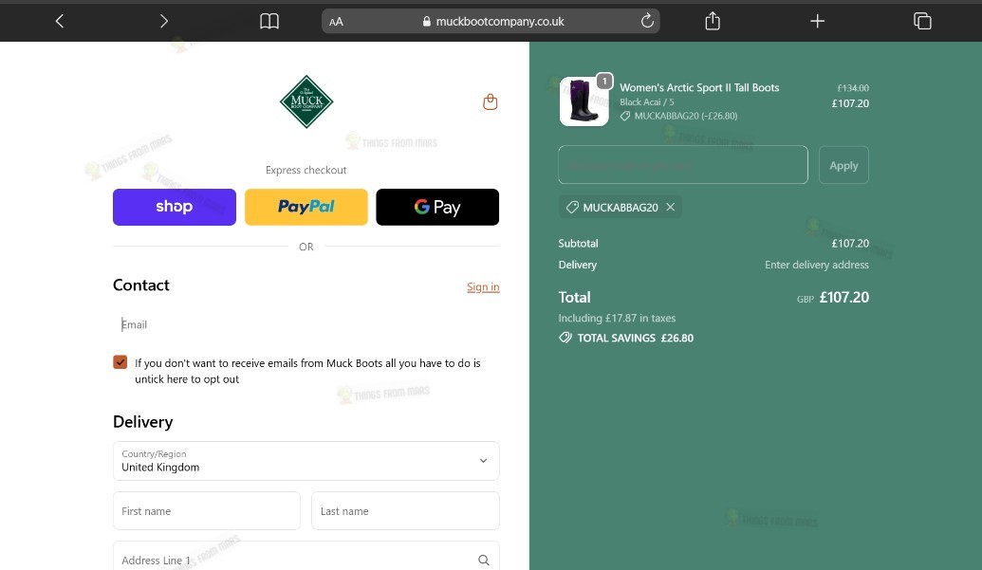The width and height of the screenshot is (982, 570).
Task: Click the 'Including £17.87 in taxes' text
Action: [617, 318]
